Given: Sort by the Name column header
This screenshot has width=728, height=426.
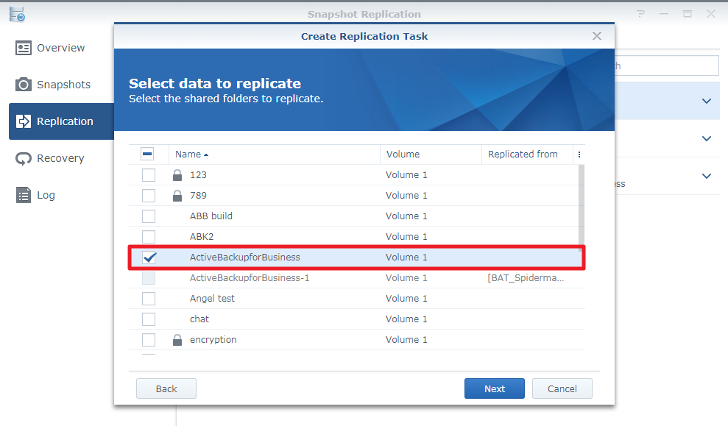Looking at the screenshot, I should (x=188, y=155).
